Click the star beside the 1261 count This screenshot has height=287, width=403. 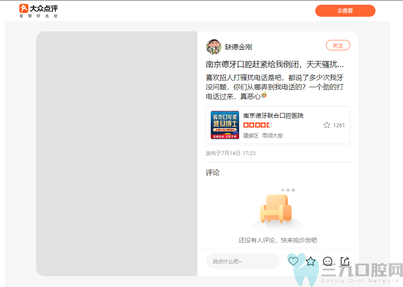click(x=326, y=125)
